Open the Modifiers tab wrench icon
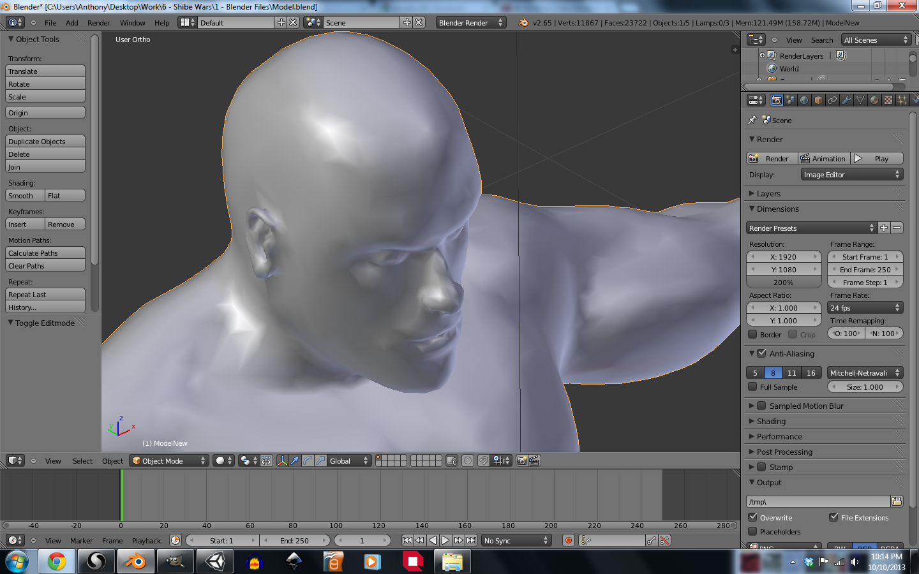Screen dimensions: 919x574 pos(846,100)
